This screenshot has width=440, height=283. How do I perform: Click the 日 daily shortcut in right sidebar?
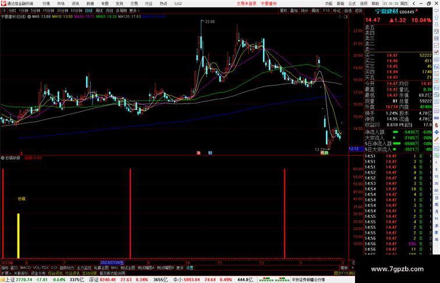(437, 198)
